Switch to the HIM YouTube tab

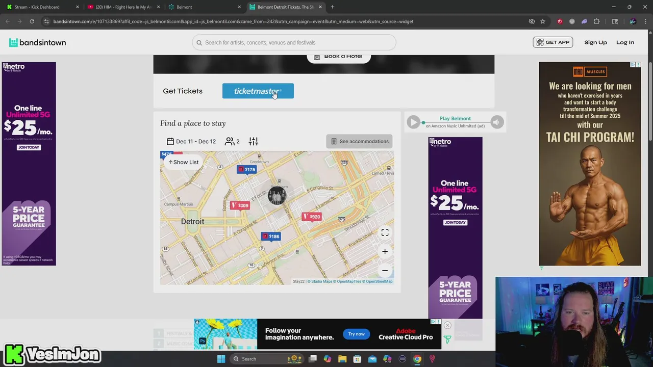[x=123, y=7]
